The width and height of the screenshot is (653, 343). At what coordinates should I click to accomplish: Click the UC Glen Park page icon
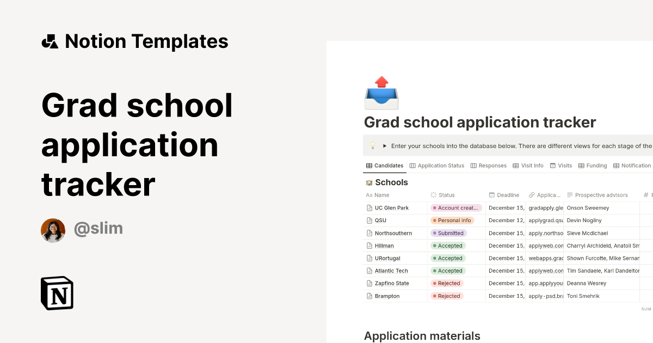(369, 207)
